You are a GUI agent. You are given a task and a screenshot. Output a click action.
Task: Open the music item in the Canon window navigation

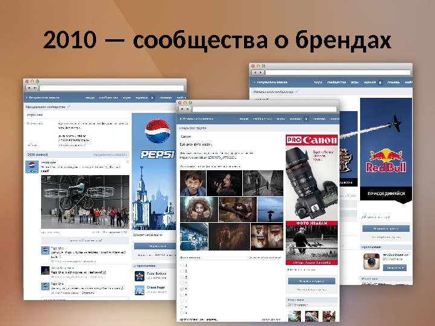click(295, 119)
